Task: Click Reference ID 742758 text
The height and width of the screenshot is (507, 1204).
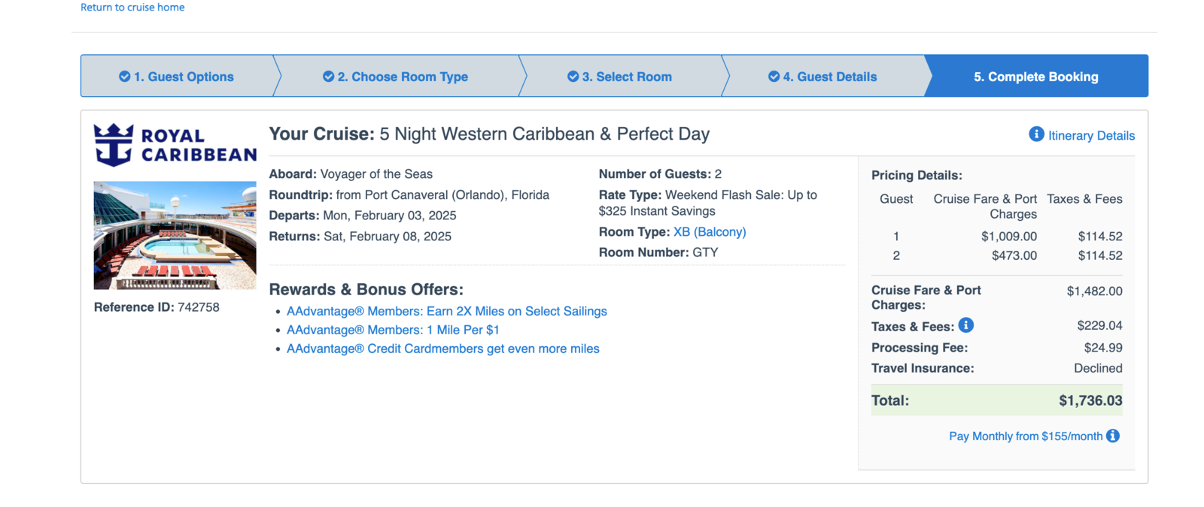Action: pos(157,307)
